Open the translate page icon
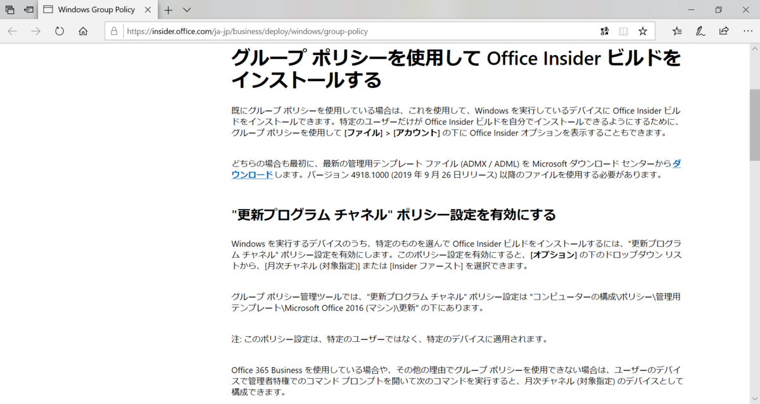The height and width of the screenshot is (404, 760). tap(604, 31)
